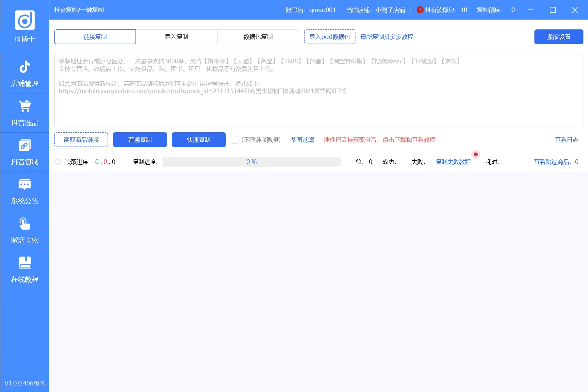Open the 查看日志 link
The image size is (588, 392).
(567, 140)
